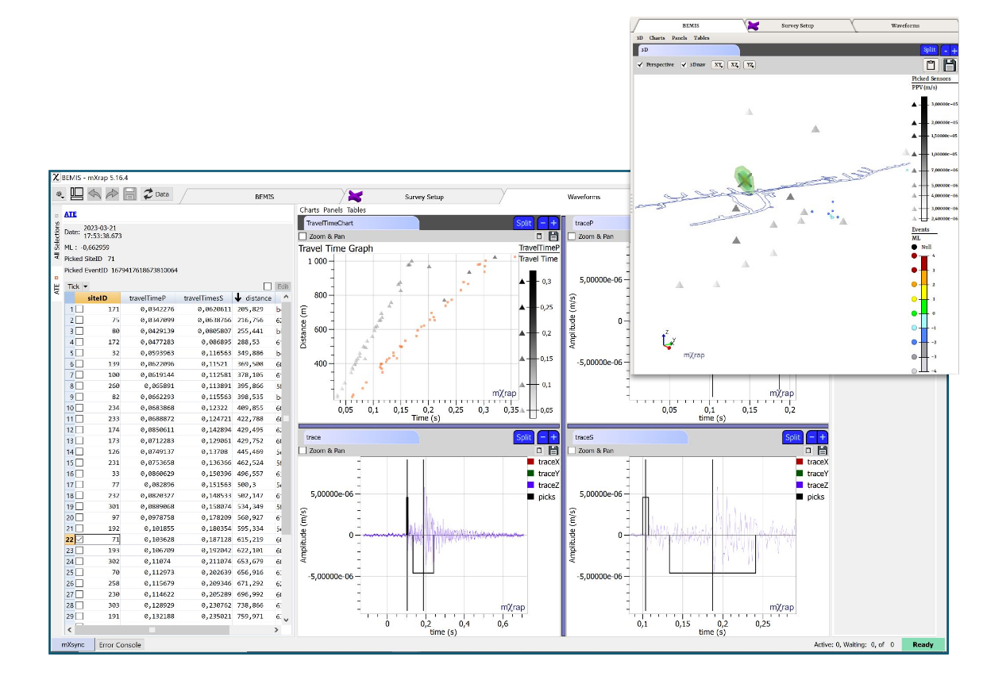Open the Tick dropdown above the table

[77, 286]
